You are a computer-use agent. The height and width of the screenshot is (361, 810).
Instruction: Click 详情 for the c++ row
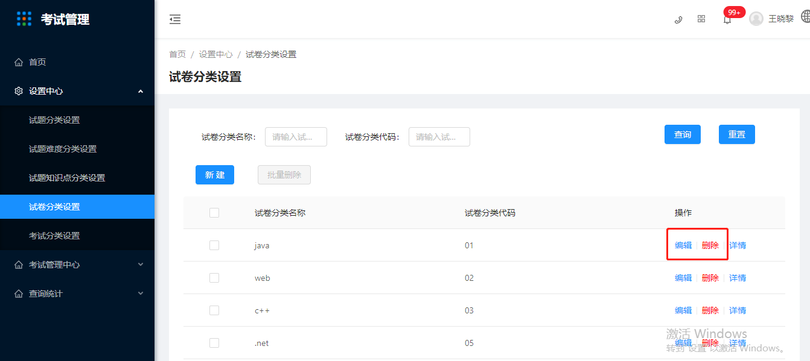[x=738, y=310]
